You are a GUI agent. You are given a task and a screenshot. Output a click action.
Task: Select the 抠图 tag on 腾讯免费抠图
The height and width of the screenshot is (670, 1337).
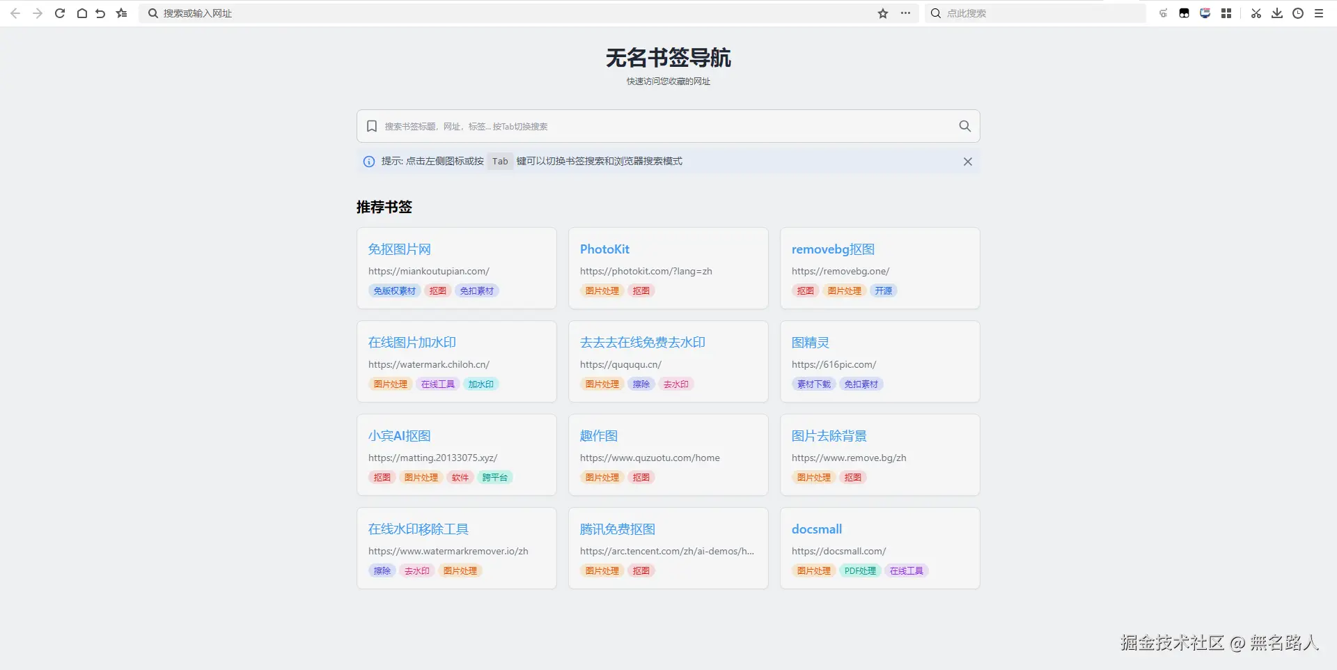coord(641,571)
